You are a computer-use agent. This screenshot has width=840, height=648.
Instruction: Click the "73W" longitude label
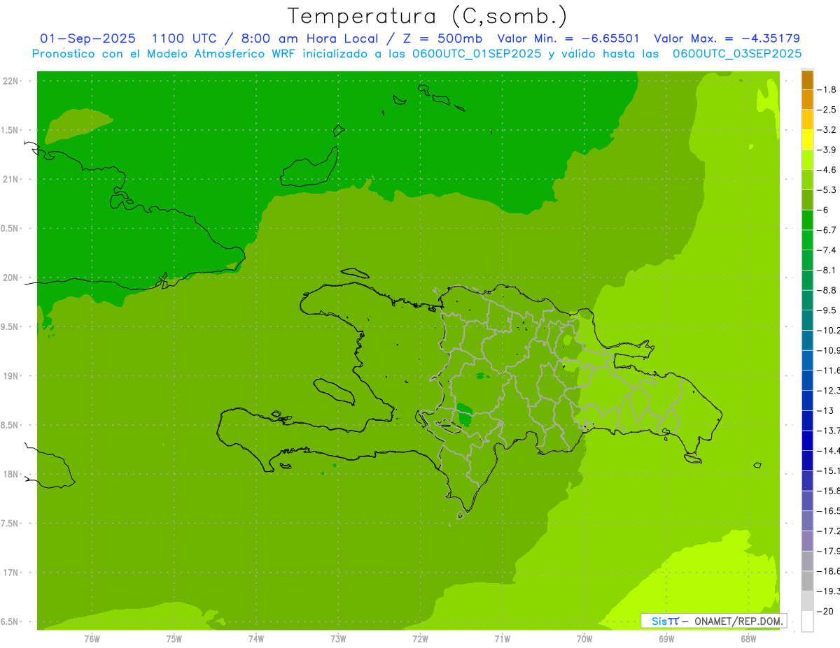tap(338, 638)
